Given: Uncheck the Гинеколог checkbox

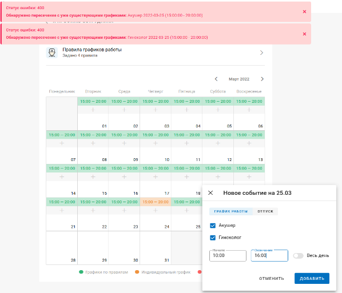Looking at the screenshot, I should point(213,238).
